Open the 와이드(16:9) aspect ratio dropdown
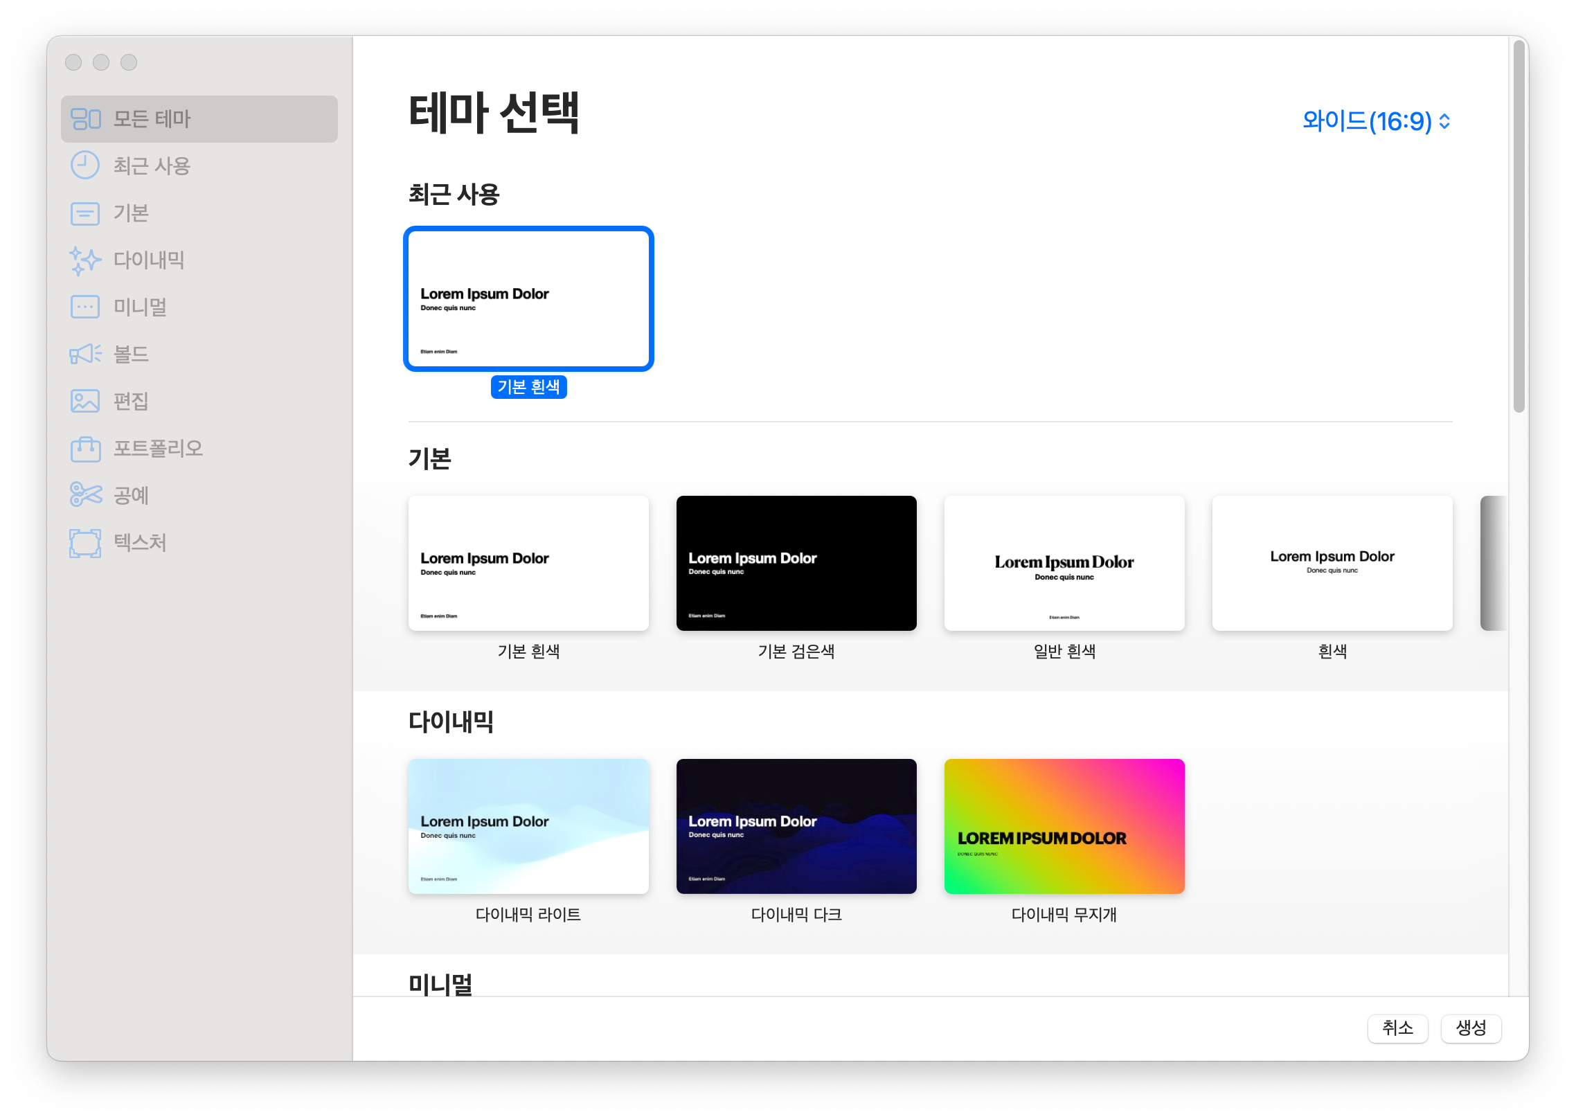Viewport: 1576px width, 1119px height. coord(1375,121)
